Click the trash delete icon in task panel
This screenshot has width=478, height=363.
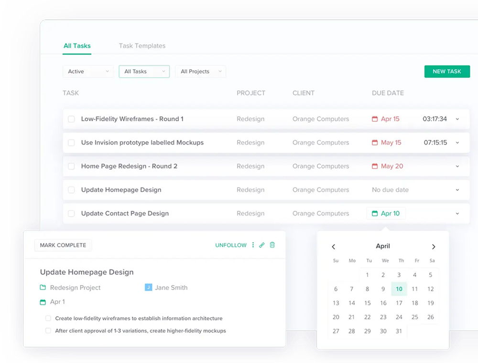pyautogui.click(x=272, y=245)
